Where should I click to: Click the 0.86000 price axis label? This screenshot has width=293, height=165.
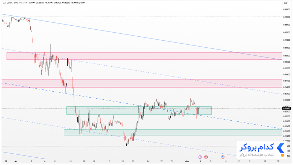click(286, 56)
